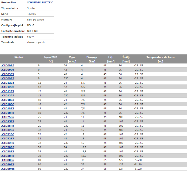Open product link LC1D25B5
The width and height of the screenshot is (187, 171).
[7, 117]
